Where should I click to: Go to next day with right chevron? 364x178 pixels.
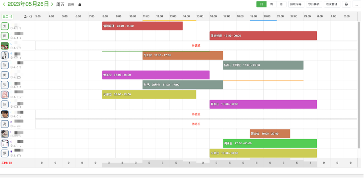tap(52, 4)
